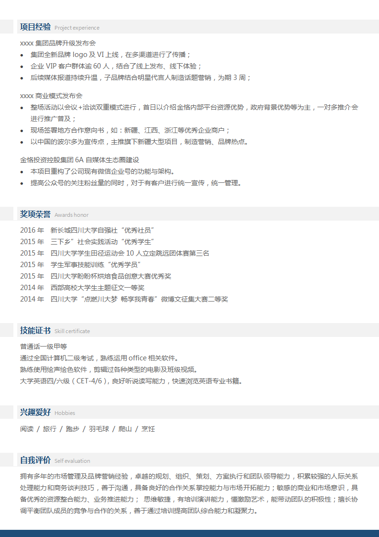Click the CET-4/6 English skill line
Image resolution: width=379 pixels, height=537 pixels.
point(131,381)
